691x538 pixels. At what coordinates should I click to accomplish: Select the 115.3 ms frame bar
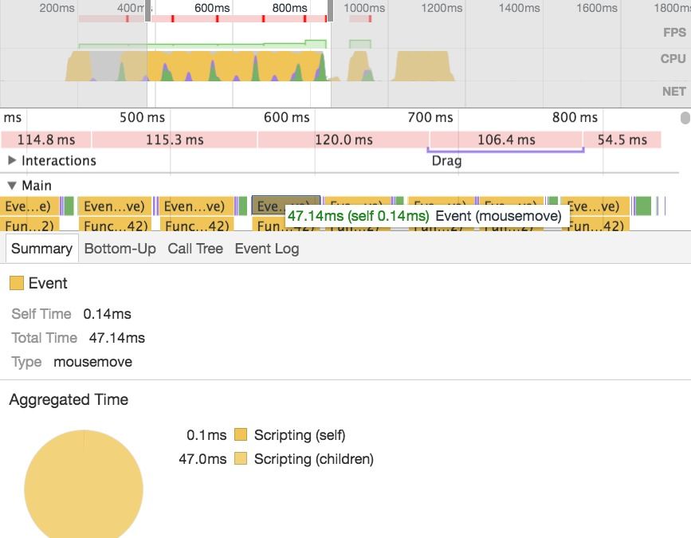point(175,139)
